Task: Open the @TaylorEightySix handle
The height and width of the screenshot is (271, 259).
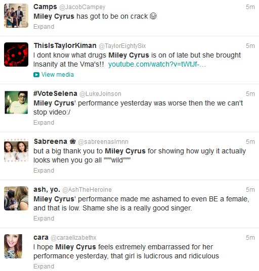Action: (122, 46)
